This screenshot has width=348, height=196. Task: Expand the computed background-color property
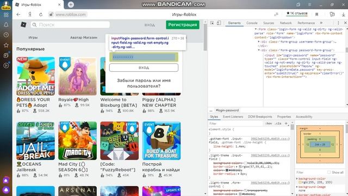click(x=297, y=179)
